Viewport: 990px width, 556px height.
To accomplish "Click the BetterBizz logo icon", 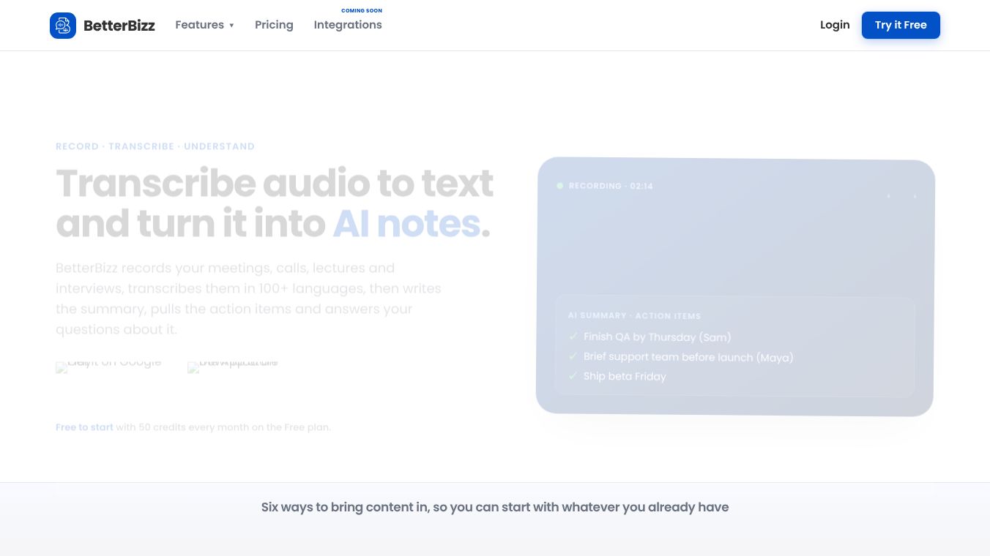I will point(63,26).
